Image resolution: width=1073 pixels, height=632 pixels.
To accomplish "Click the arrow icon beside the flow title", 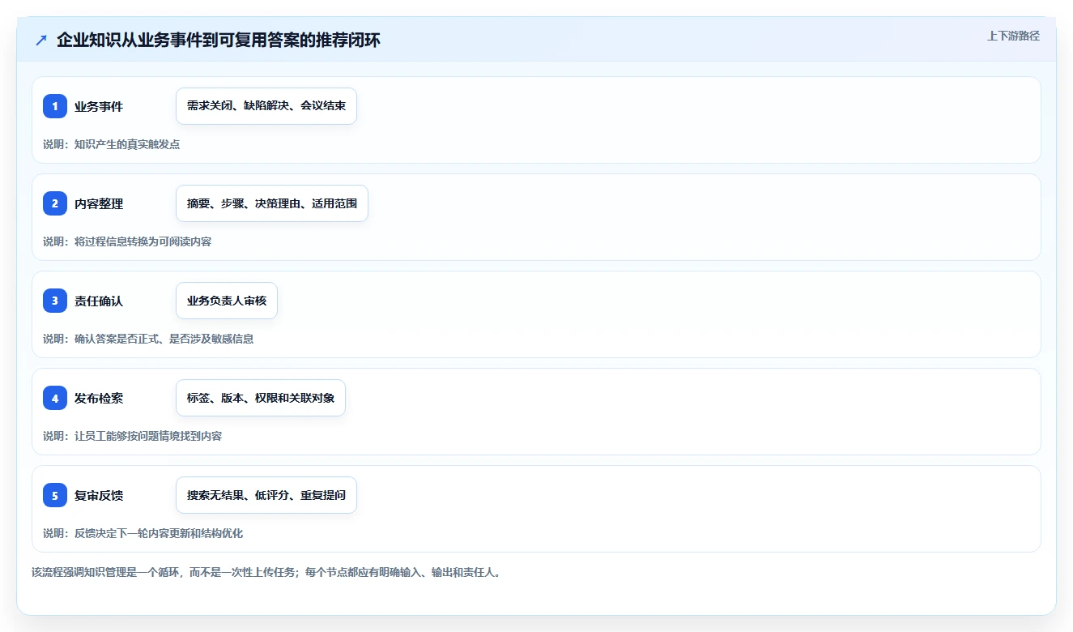I will point(41,40).
